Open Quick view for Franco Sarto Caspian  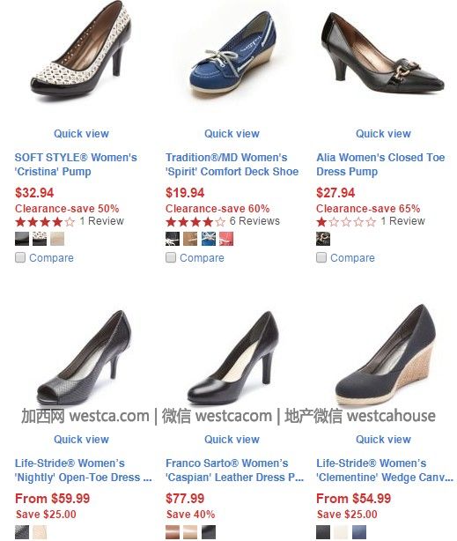[x=232, y=439]
